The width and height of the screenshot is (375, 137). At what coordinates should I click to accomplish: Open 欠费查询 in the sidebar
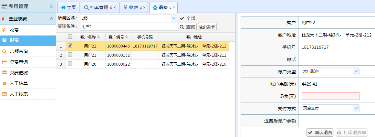click(18, 62)
